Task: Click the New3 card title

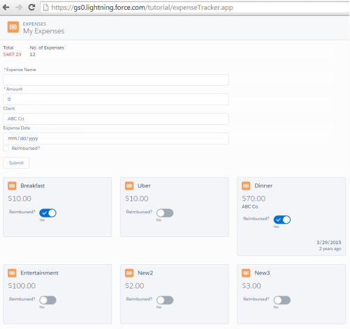Action: (262, 273)
